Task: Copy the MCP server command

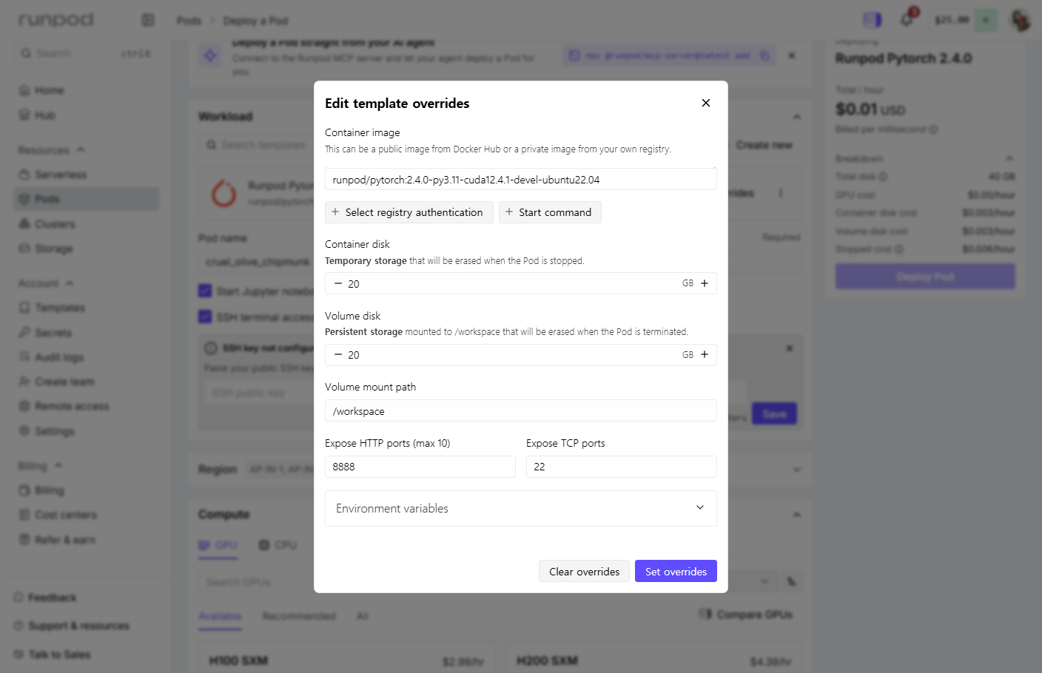Action: (764, 55)
